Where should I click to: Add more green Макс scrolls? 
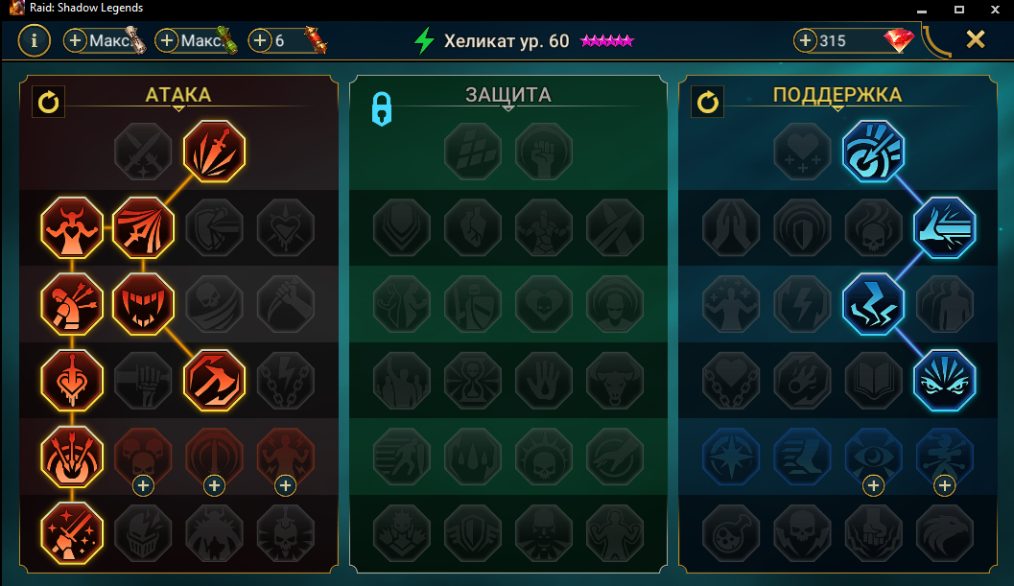(167, 40)
